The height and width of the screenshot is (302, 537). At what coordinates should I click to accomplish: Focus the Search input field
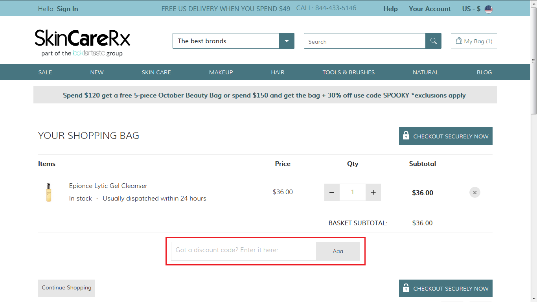[365, 41]
